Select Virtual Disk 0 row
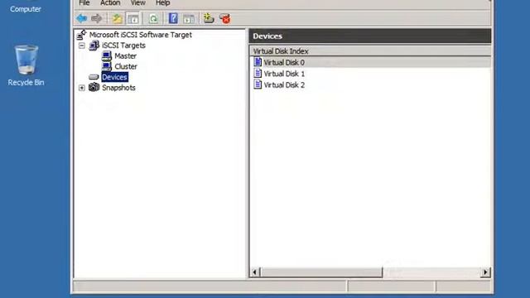Image resolution: width=530 pixels, height=298 pixels. 370,62
